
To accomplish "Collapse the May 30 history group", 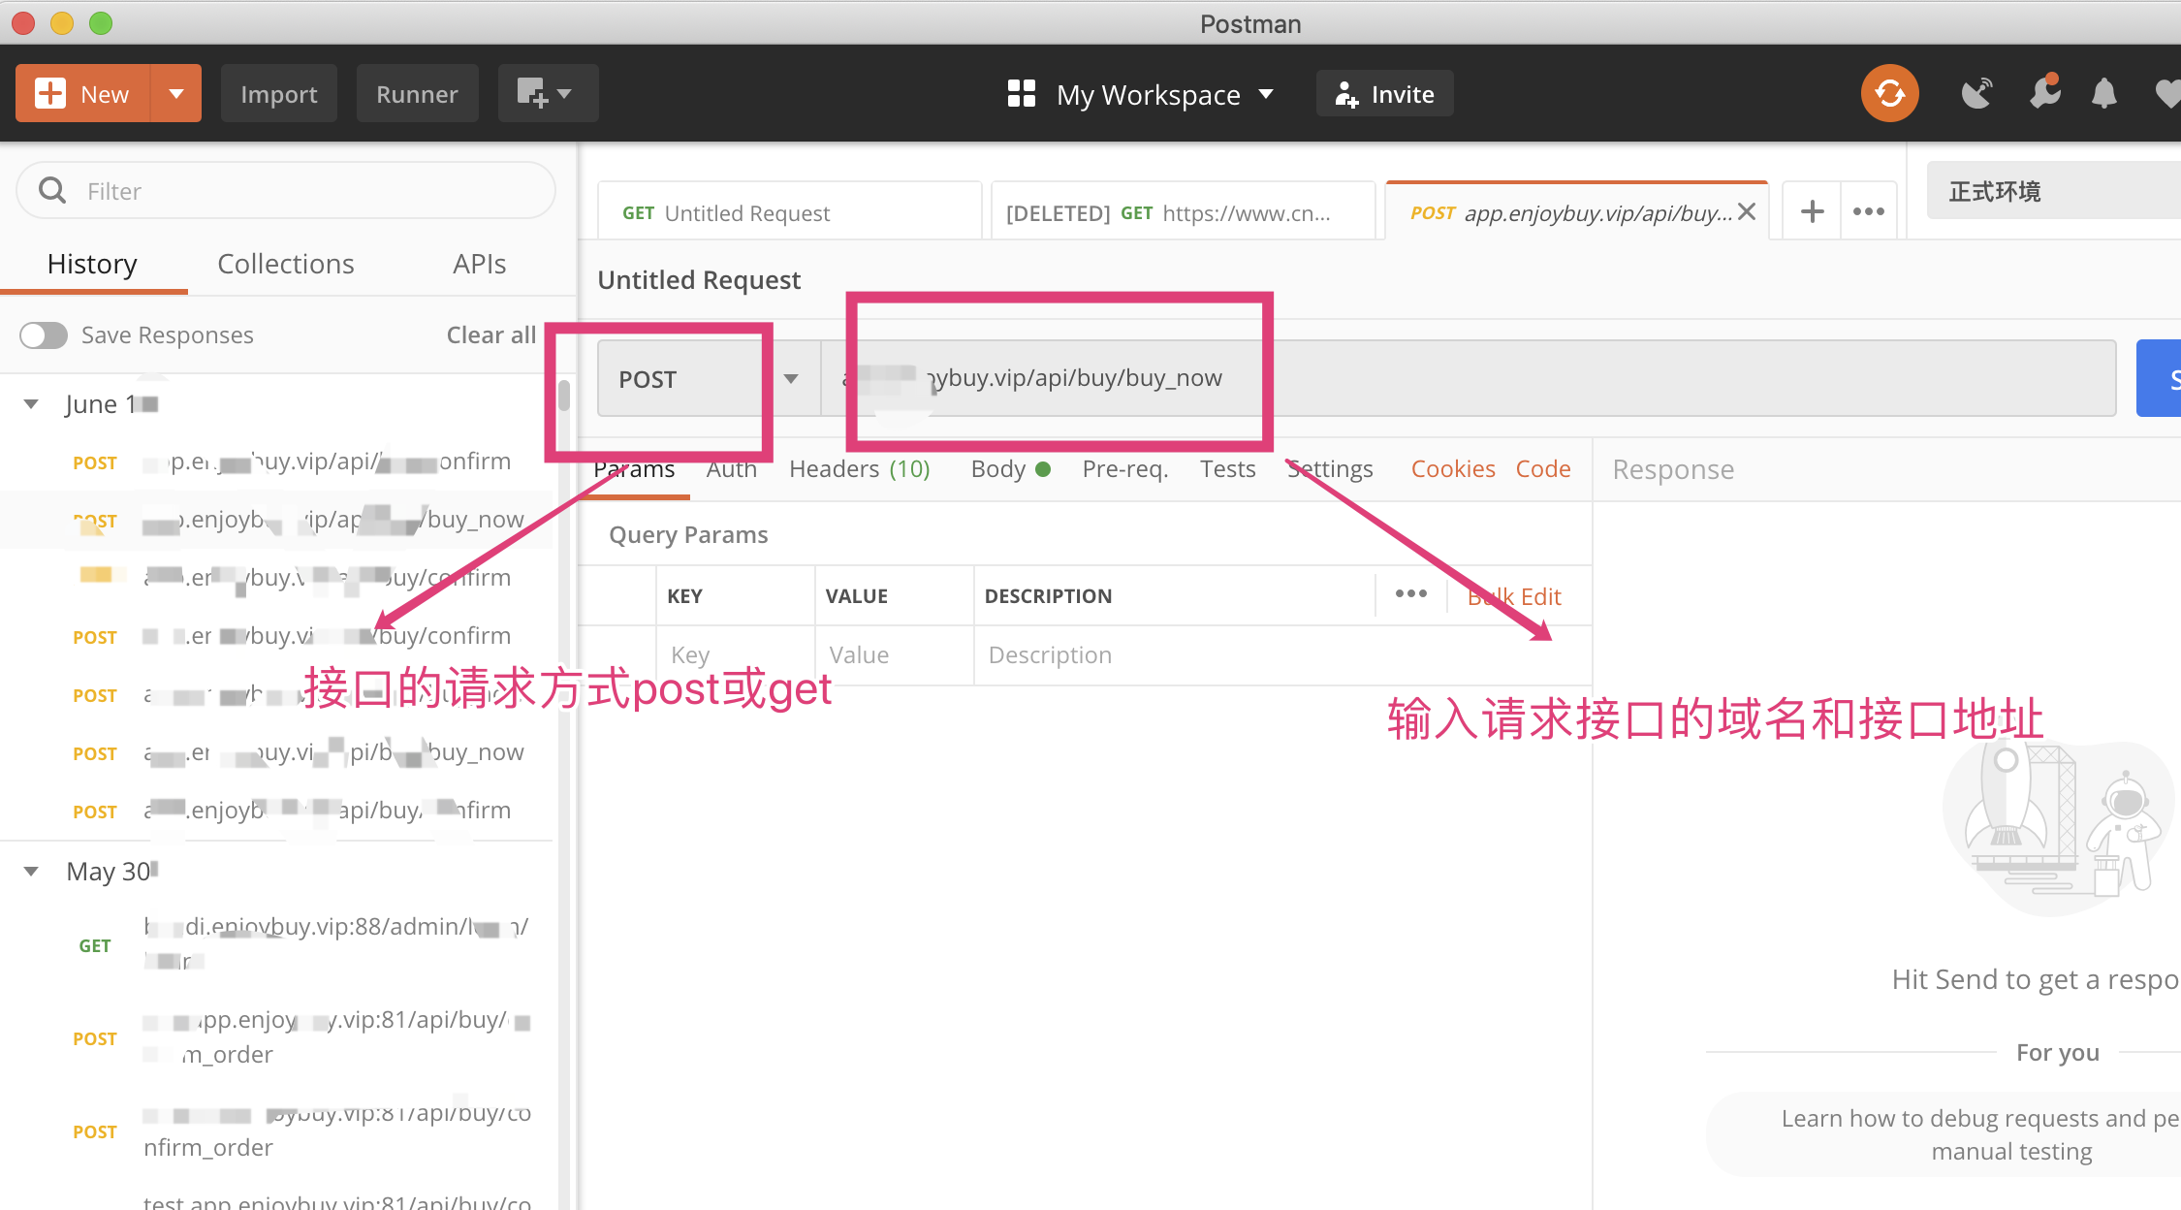I will click(32, 872).
